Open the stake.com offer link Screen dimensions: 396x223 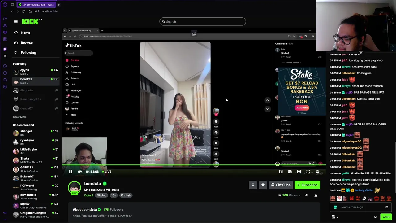point(102,216)
